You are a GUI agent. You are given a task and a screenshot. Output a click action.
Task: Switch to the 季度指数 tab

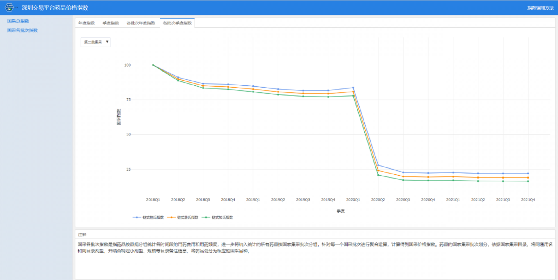111,23
